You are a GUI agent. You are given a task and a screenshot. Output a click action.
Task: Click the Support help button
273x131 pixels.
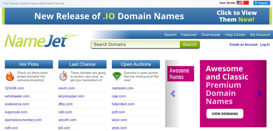pyautogui.click(x=262, y=3)
